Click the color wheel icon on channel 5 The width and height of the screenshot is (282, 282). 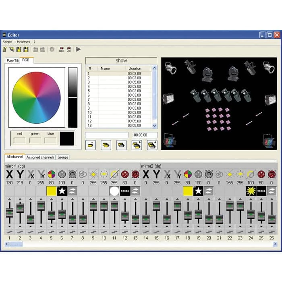(51, 174)
